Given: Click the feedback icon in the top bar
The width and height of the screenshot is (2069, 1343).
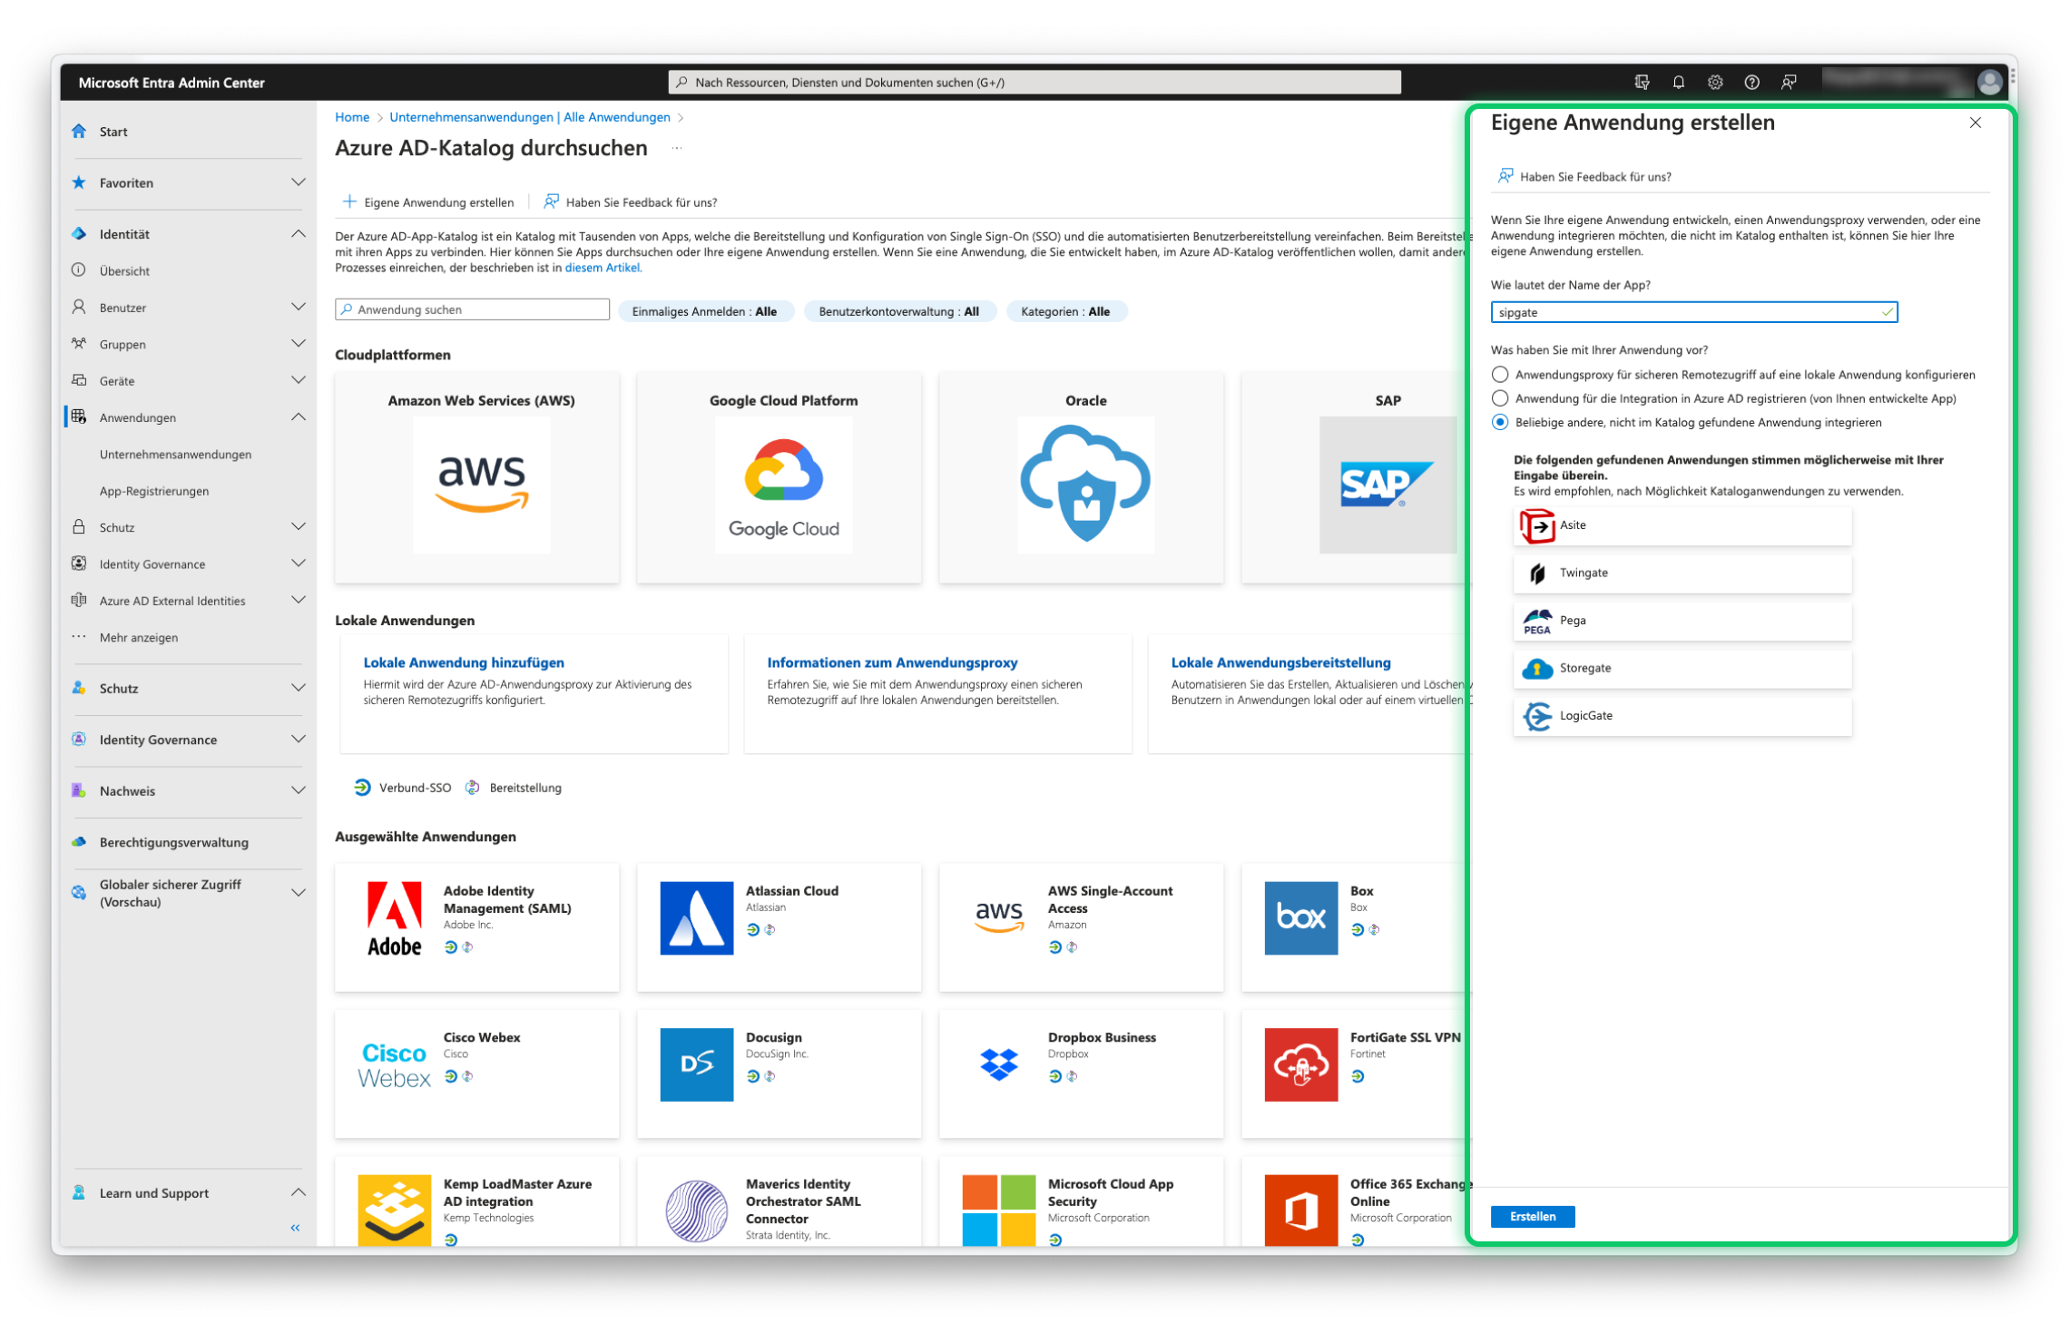Looking at the screenshot, I should [1789, 82].
